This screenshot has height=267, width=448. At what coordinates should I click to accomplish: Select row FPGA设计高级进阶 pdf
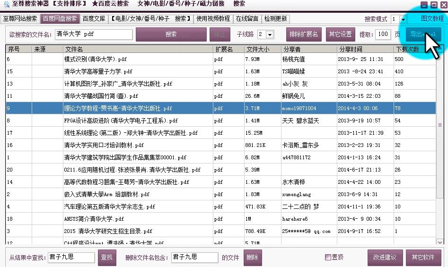(221, 121)
